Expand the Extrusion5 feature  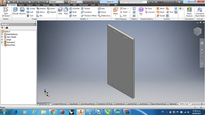(2, 42)
